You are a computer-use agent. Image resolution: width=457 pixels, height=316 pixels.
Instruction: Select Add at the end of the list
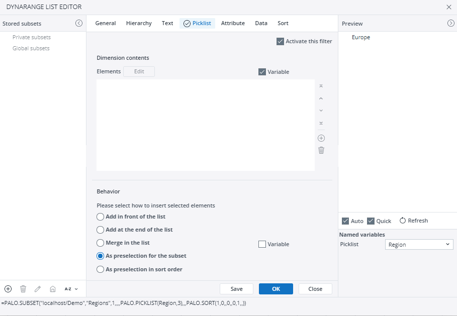pyautogui.click(x=100, y=230)
